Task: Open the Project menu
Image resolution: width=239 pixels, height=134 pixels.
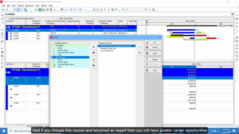Action: (21, 6)
